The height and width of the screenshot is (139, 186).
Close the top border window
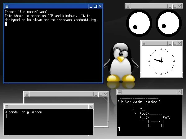[x=179, y=92]
